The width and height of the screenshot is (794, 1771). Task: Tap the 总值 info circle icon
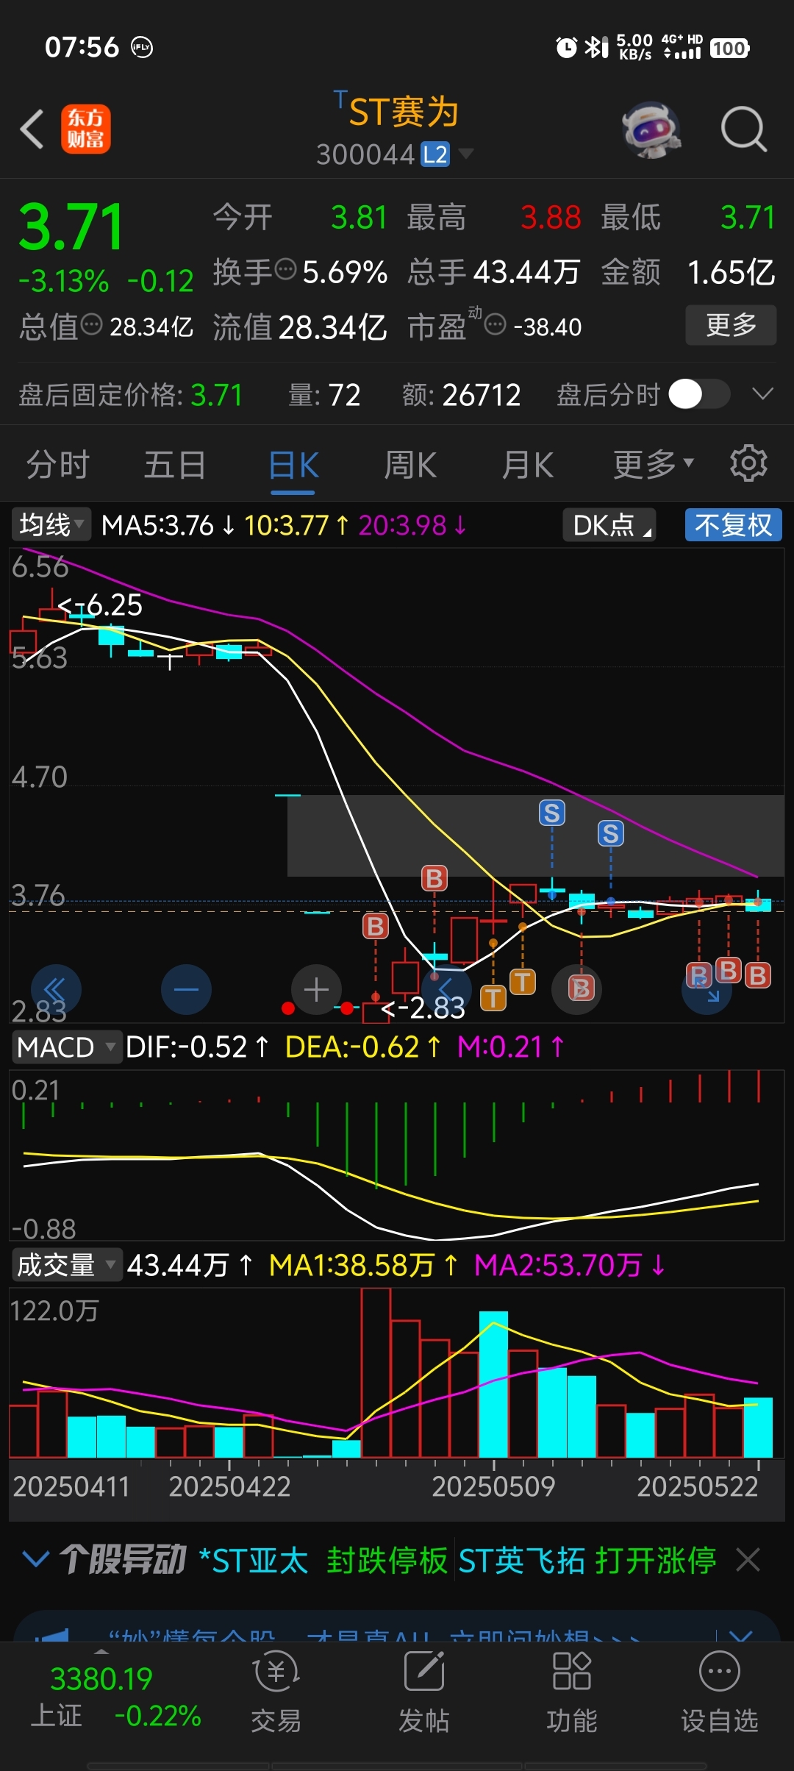tap(91, 324)
